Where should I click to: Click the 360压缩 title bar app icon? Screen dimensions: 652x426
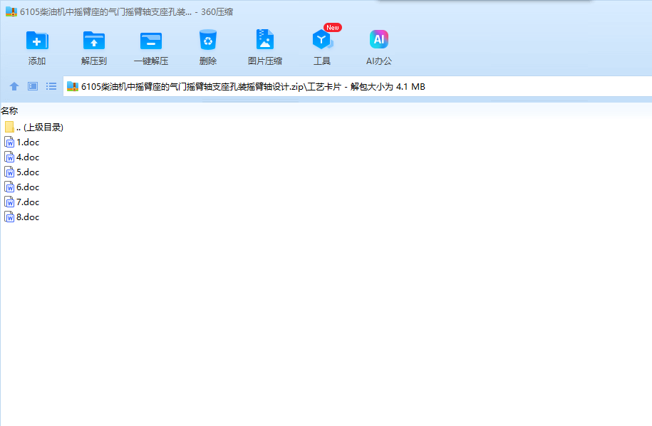[11, 11]
